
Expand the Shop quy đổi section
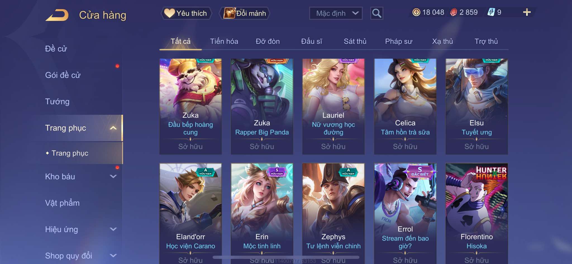click(113, 256)
